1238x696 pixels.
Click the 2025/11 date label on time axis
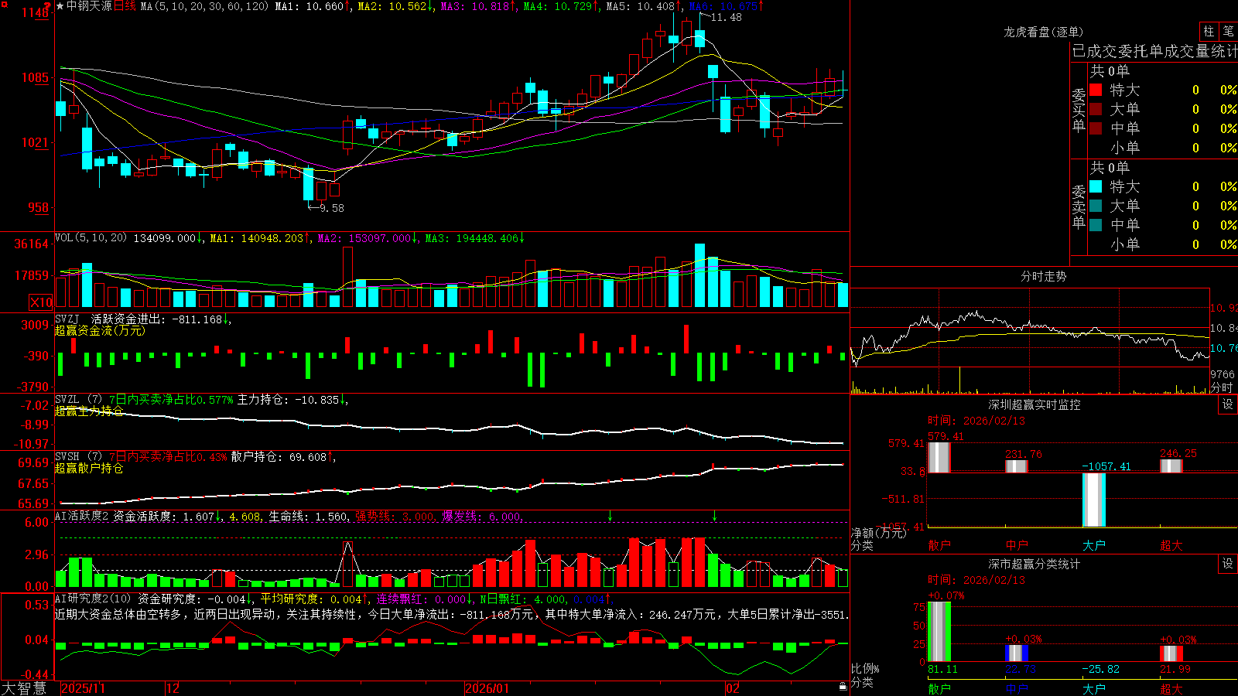coord(83,688)
